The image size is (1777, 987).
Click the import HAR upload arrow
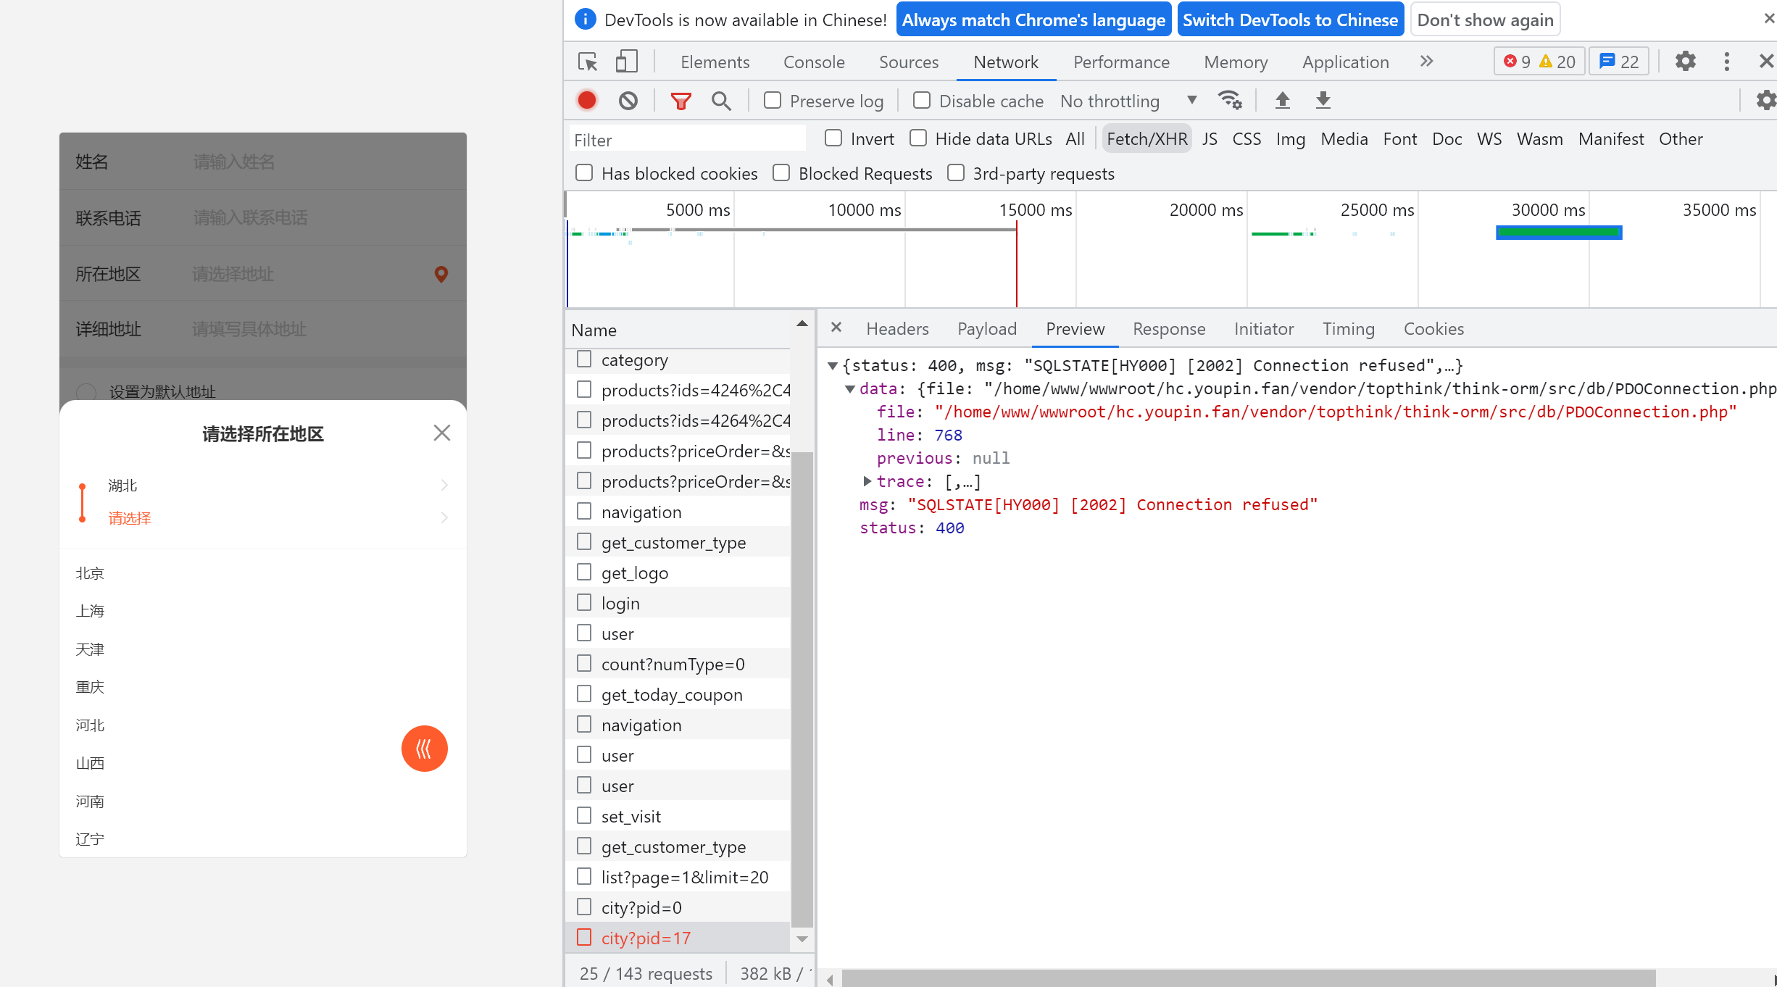[1282, 100]
